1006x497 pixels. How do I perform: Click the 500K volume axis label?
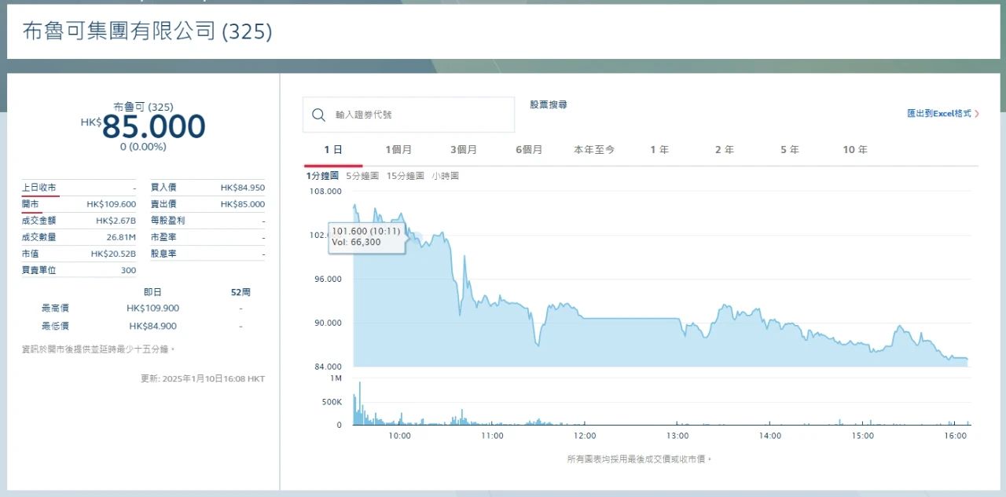coord(332,402)
